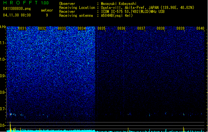The image size is (208, 132).
Task: Click the 0.9 kHz axis tick label
Action: pyautogui.click(x=3, y=76)
